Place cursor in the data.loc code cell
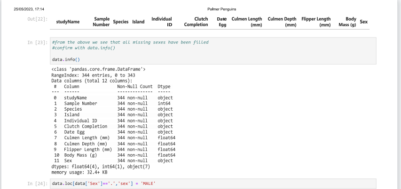 pos(213,184)
